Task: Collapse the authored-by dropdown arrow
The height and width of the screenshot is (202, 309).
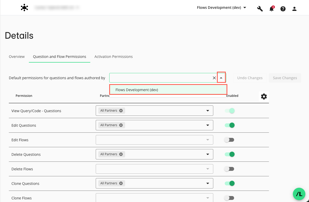Action: tap(221, 78)
